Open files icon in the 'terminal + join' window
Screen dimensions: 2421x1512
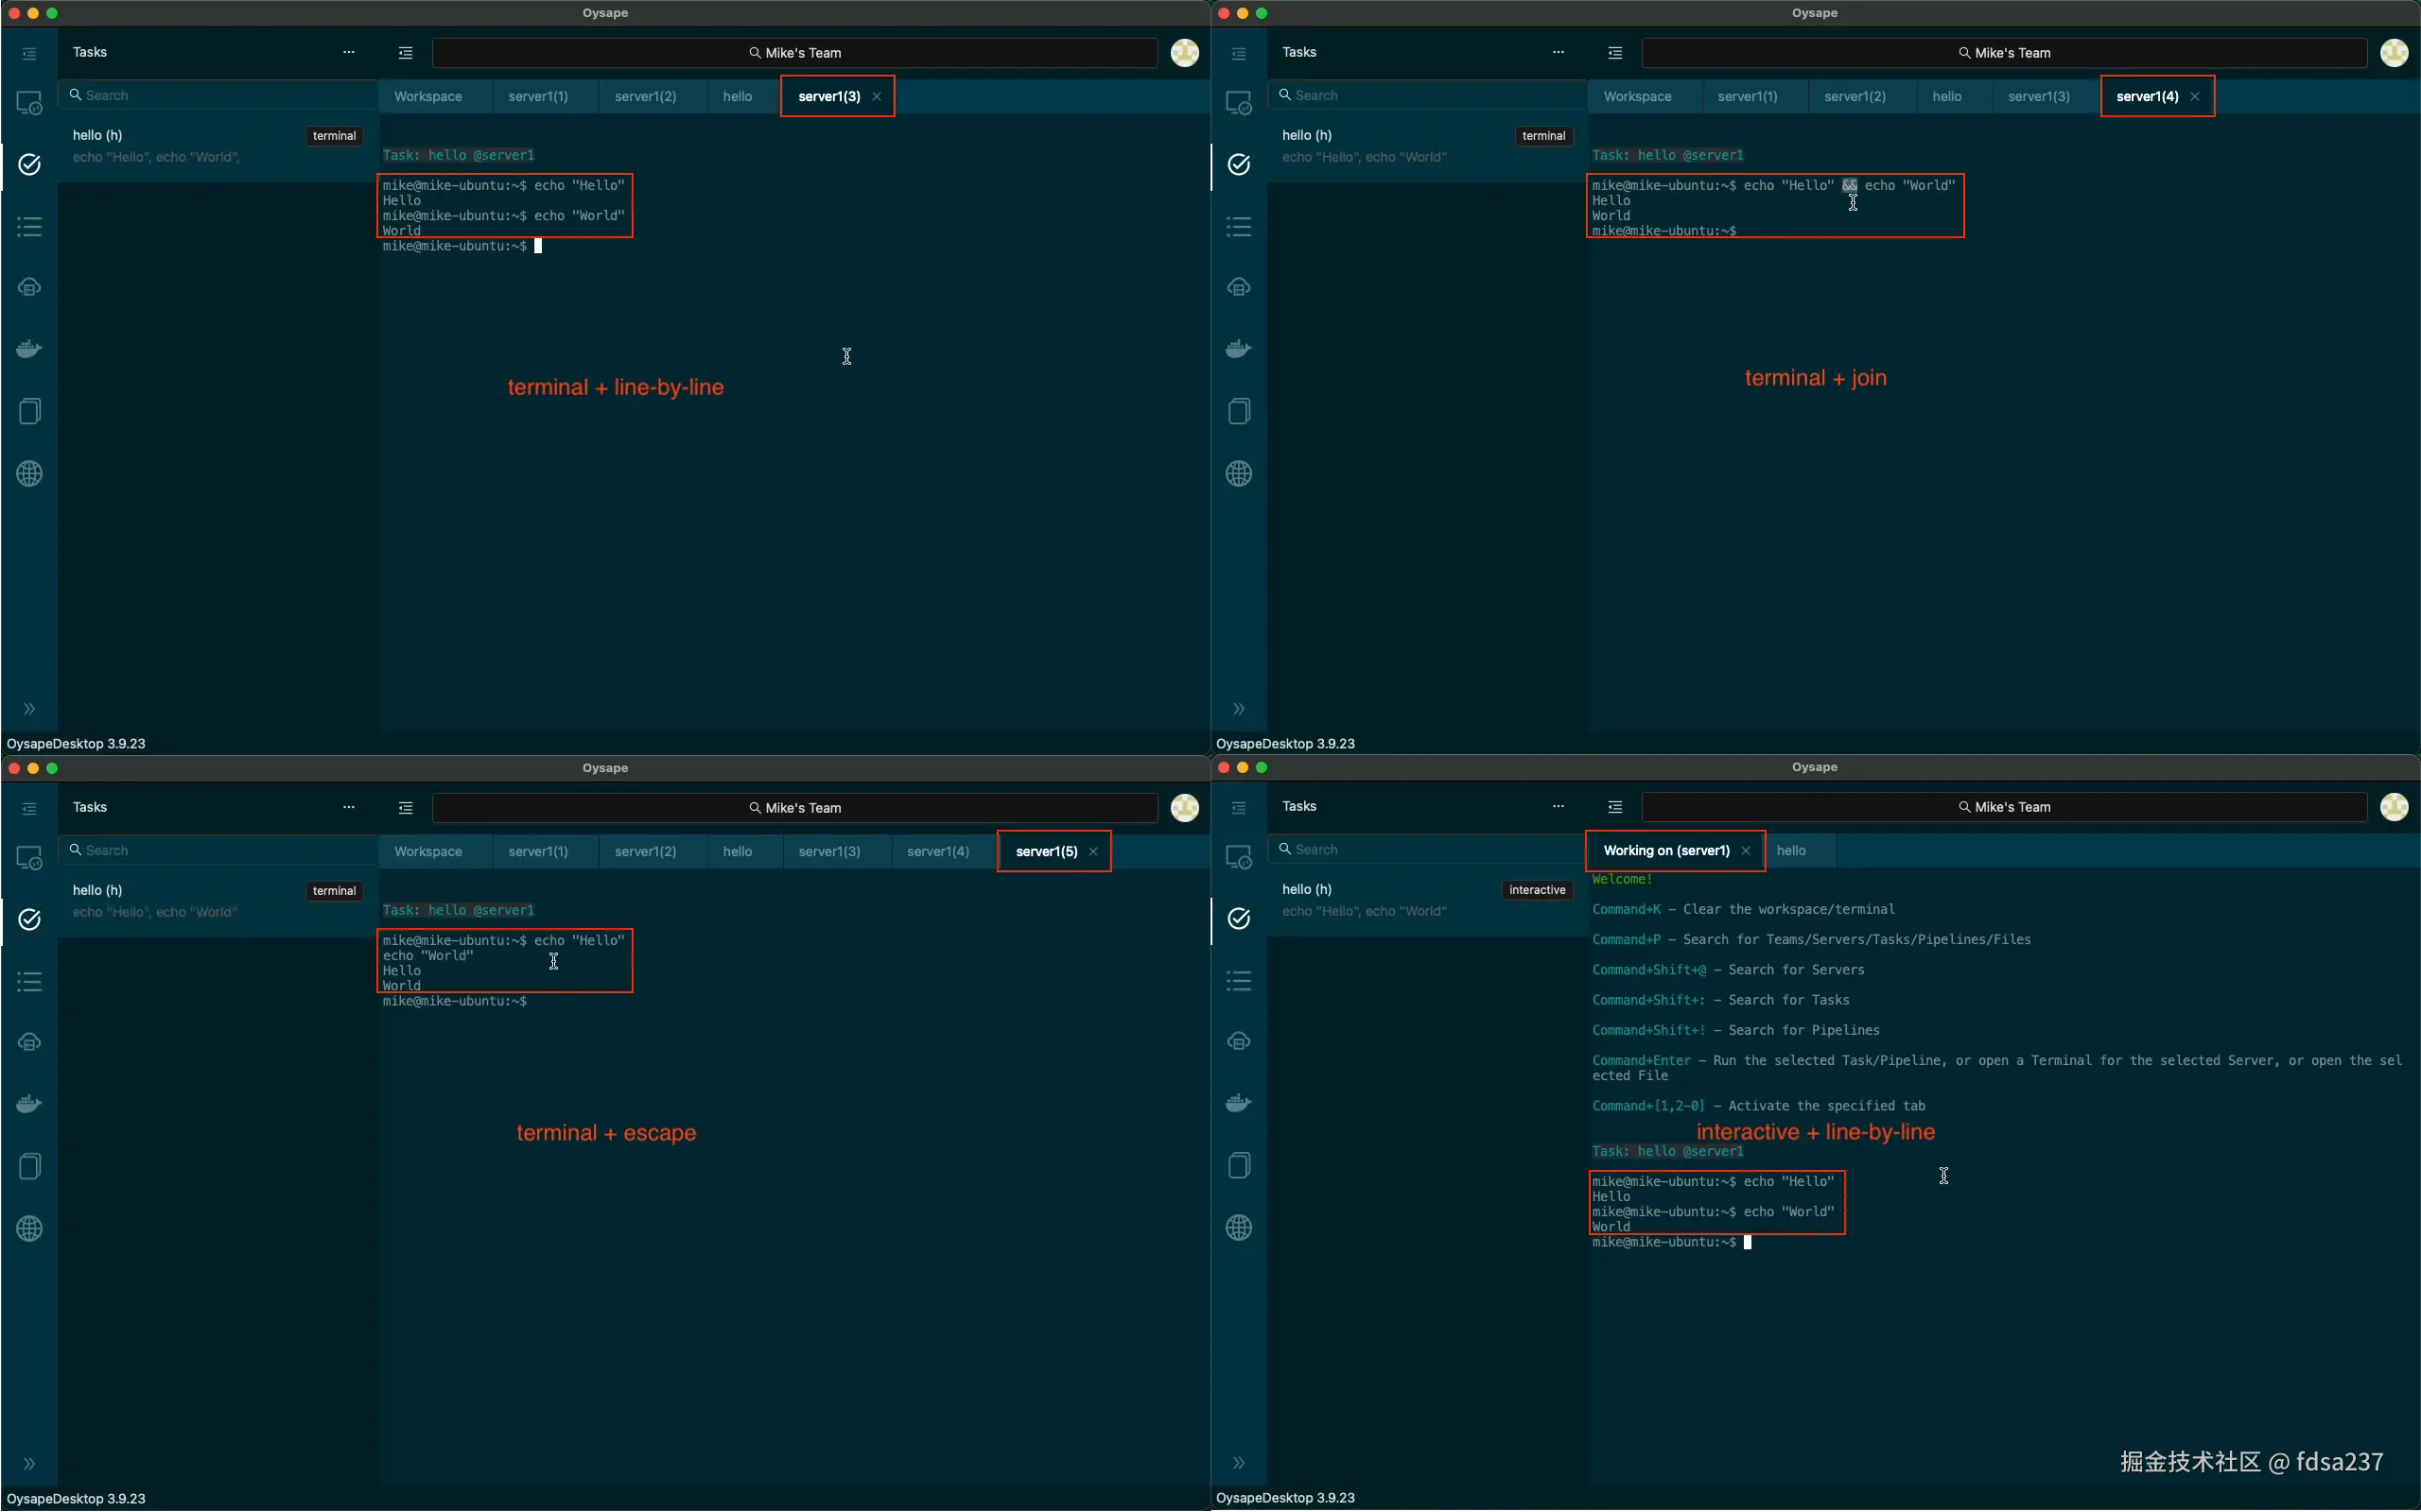pos(1239,411)
